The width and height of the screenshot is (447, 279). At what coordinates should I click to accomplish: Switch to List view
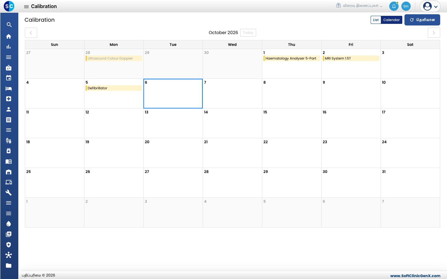point(376,20)
